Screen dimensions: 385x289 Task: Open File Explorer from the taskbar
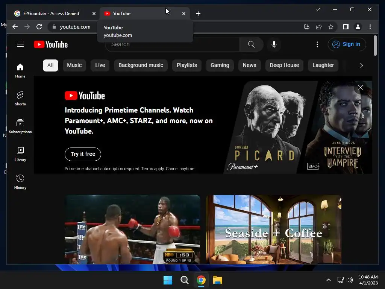click(218, 280)
